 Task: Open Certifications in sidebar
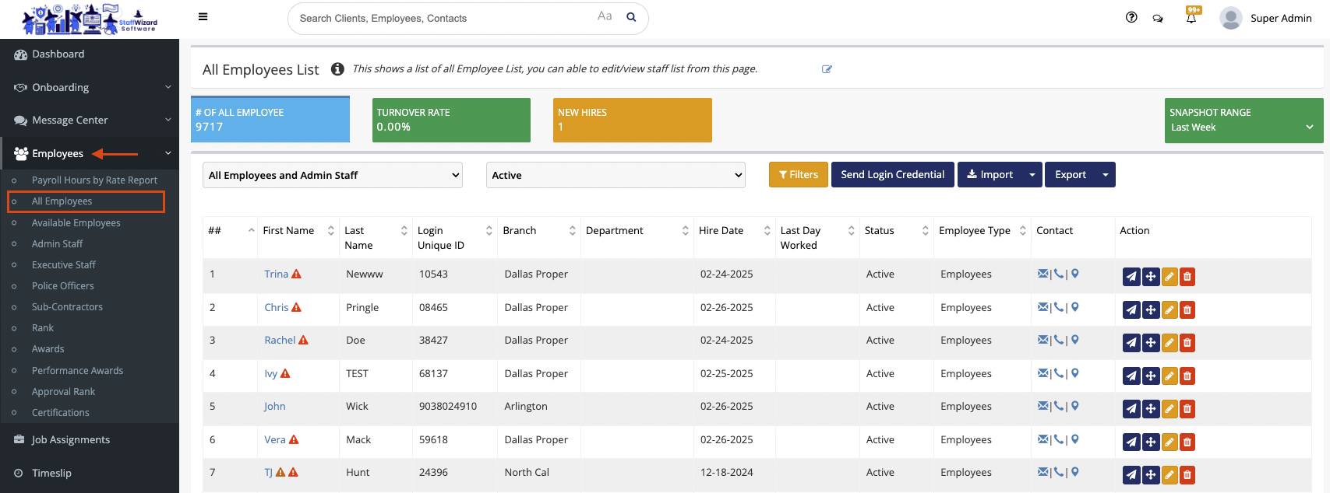coord(60,413)
